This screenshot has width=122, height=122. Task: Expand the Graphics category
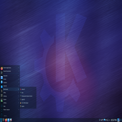[11, 83]
